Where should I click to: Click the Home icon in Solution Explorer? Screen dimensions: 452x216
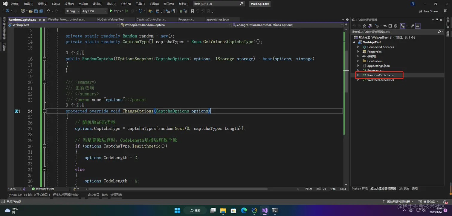(364, 26)
